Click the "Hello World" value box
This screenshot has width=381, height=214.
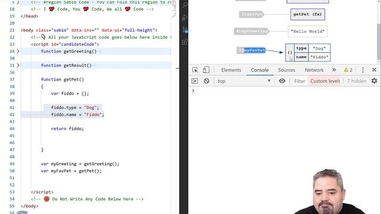[308, 32]
